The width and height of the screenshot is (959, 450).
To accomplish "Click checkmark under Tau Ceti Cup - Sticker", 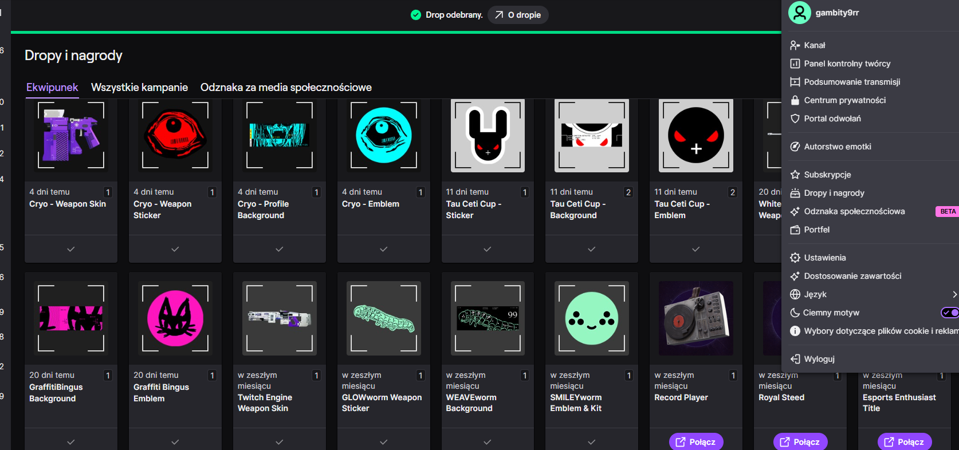I will pyautogui.click(x=488, y=249).
